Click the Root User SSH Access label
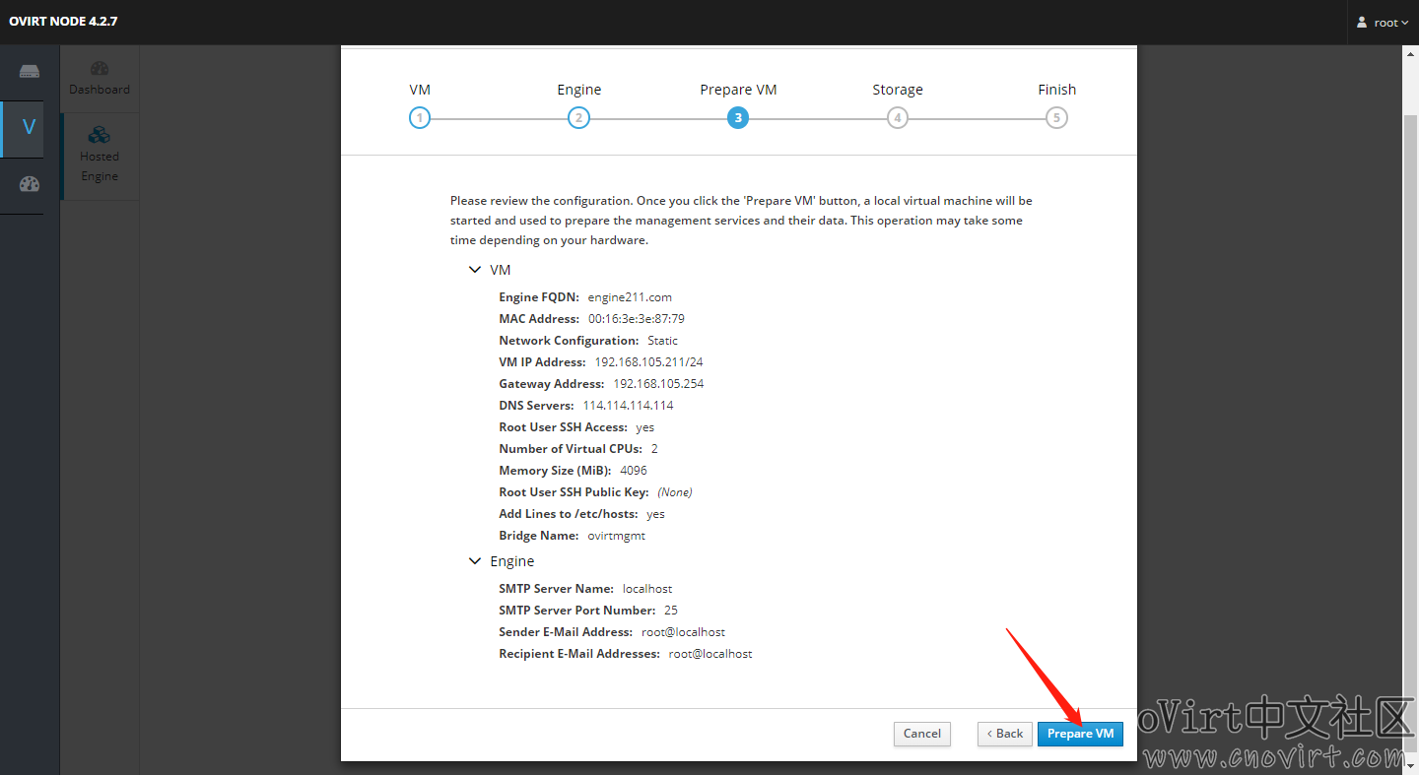 [x=563, y=427]
